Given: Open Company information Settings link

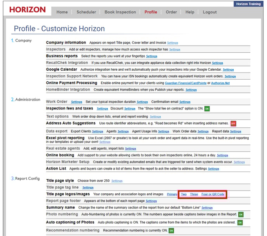Looking at the screenshot, I should pyautogui.click(x=172, y=43).
